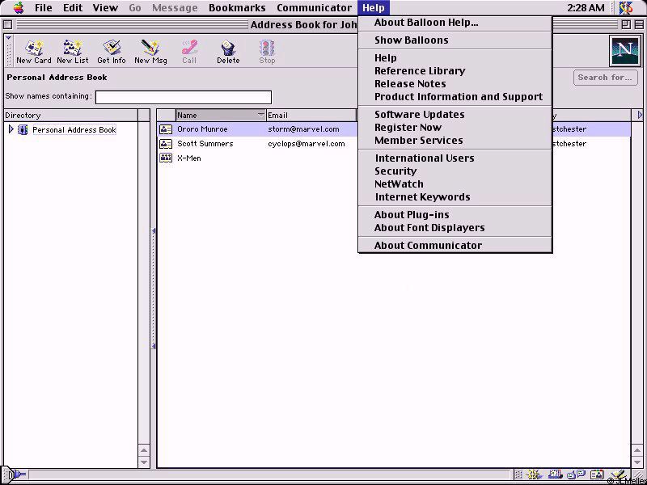Open Member Services

pyautogui.click(x=455, y=141)
